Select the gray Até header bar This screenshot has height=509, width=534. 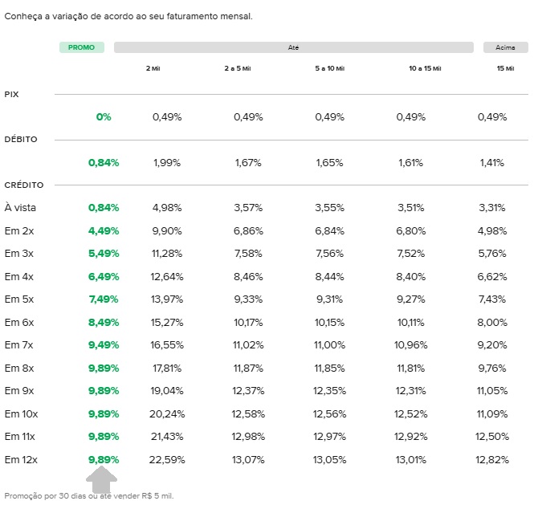[294, 47]
